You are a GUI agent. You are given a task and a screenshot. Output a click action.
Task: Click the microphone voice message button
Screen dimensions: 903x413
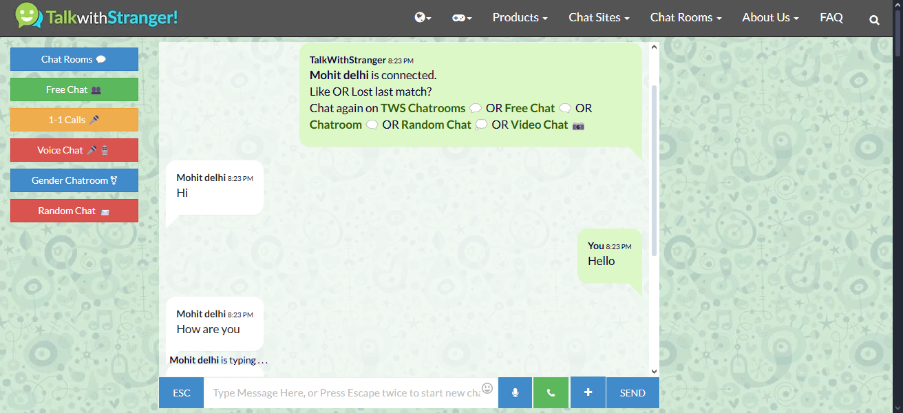point(515,392)
